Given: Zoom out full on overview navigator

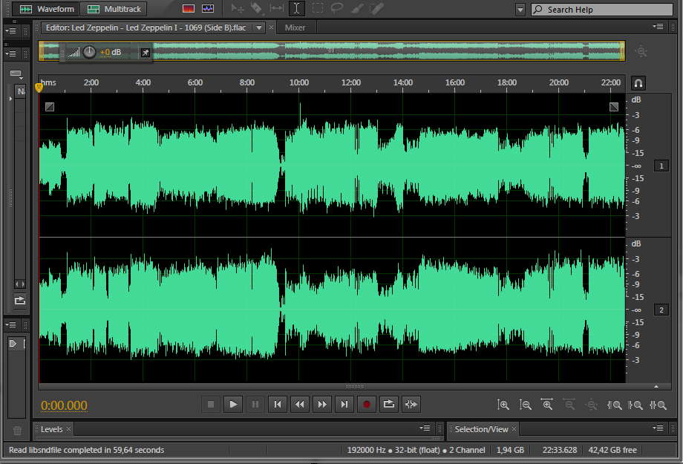Looking at the screenshot, I should pyautogui.click(x=641, y=51).
